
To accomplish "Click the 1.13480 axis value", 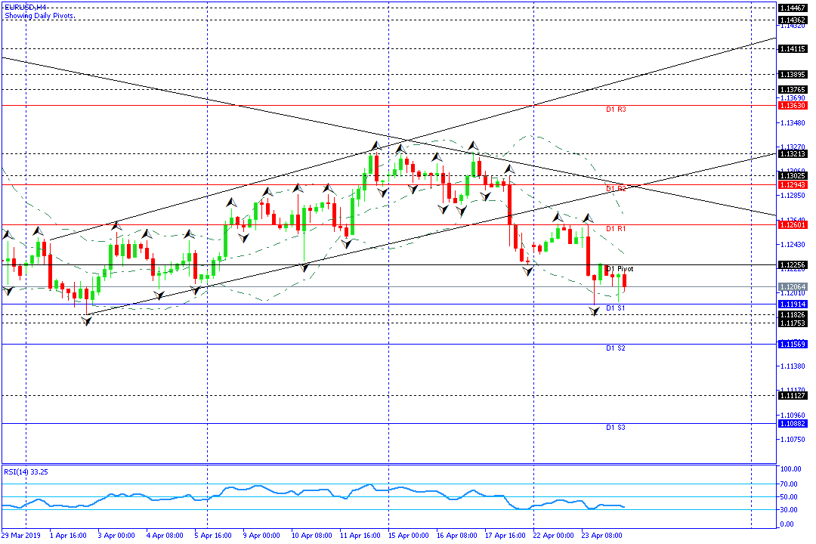I will coord(792,123).
